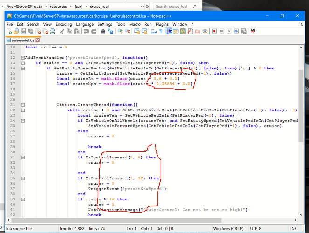Run macro multiple times icon

click(x=236, y=31)
